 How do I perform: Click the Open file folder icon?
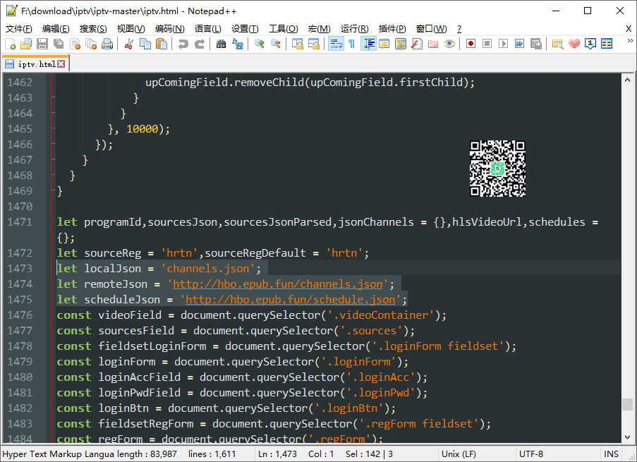pyautogui.click(x=26, y=44)
